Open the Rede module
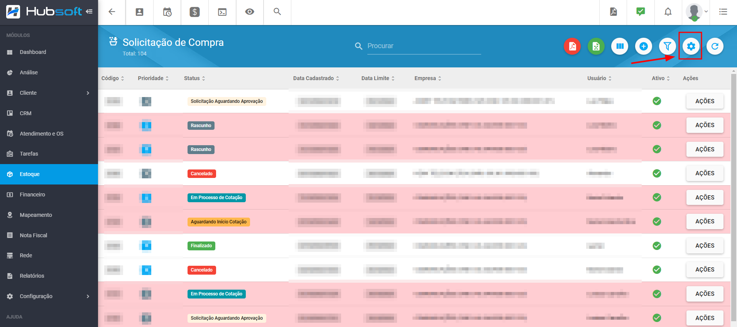The height and width of the screenshot is (327, 737). (49, 255)
